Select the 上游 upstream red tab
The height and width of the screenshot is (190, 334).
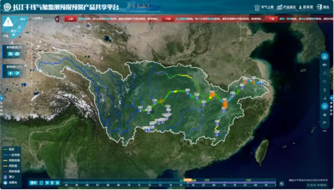pyautogui.click(x=70, y=19)
